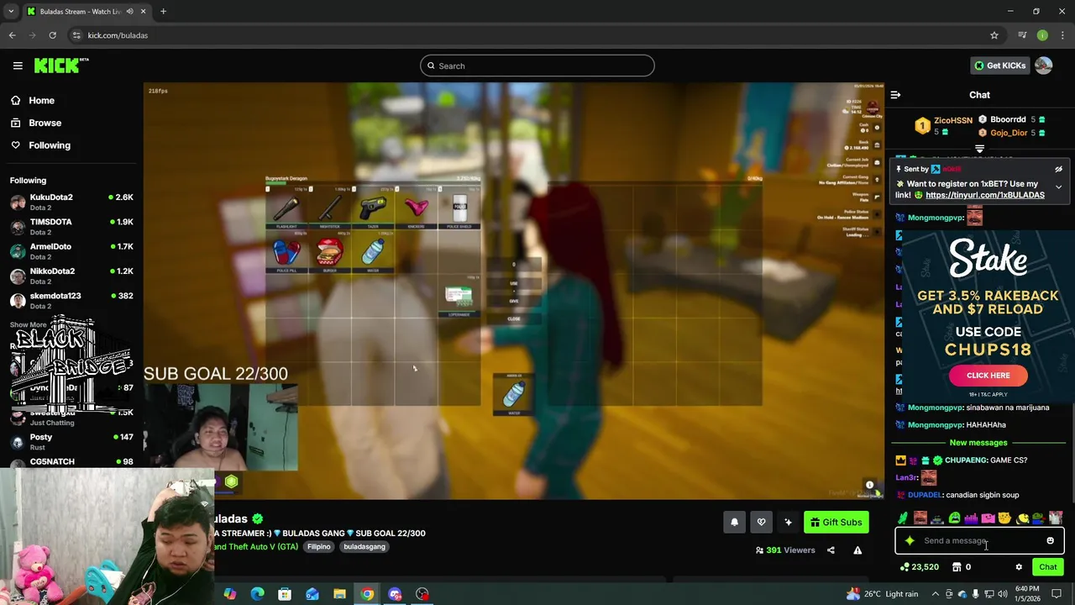Open skemdota123's channel

pyautogui.click(x=71, y=300)
